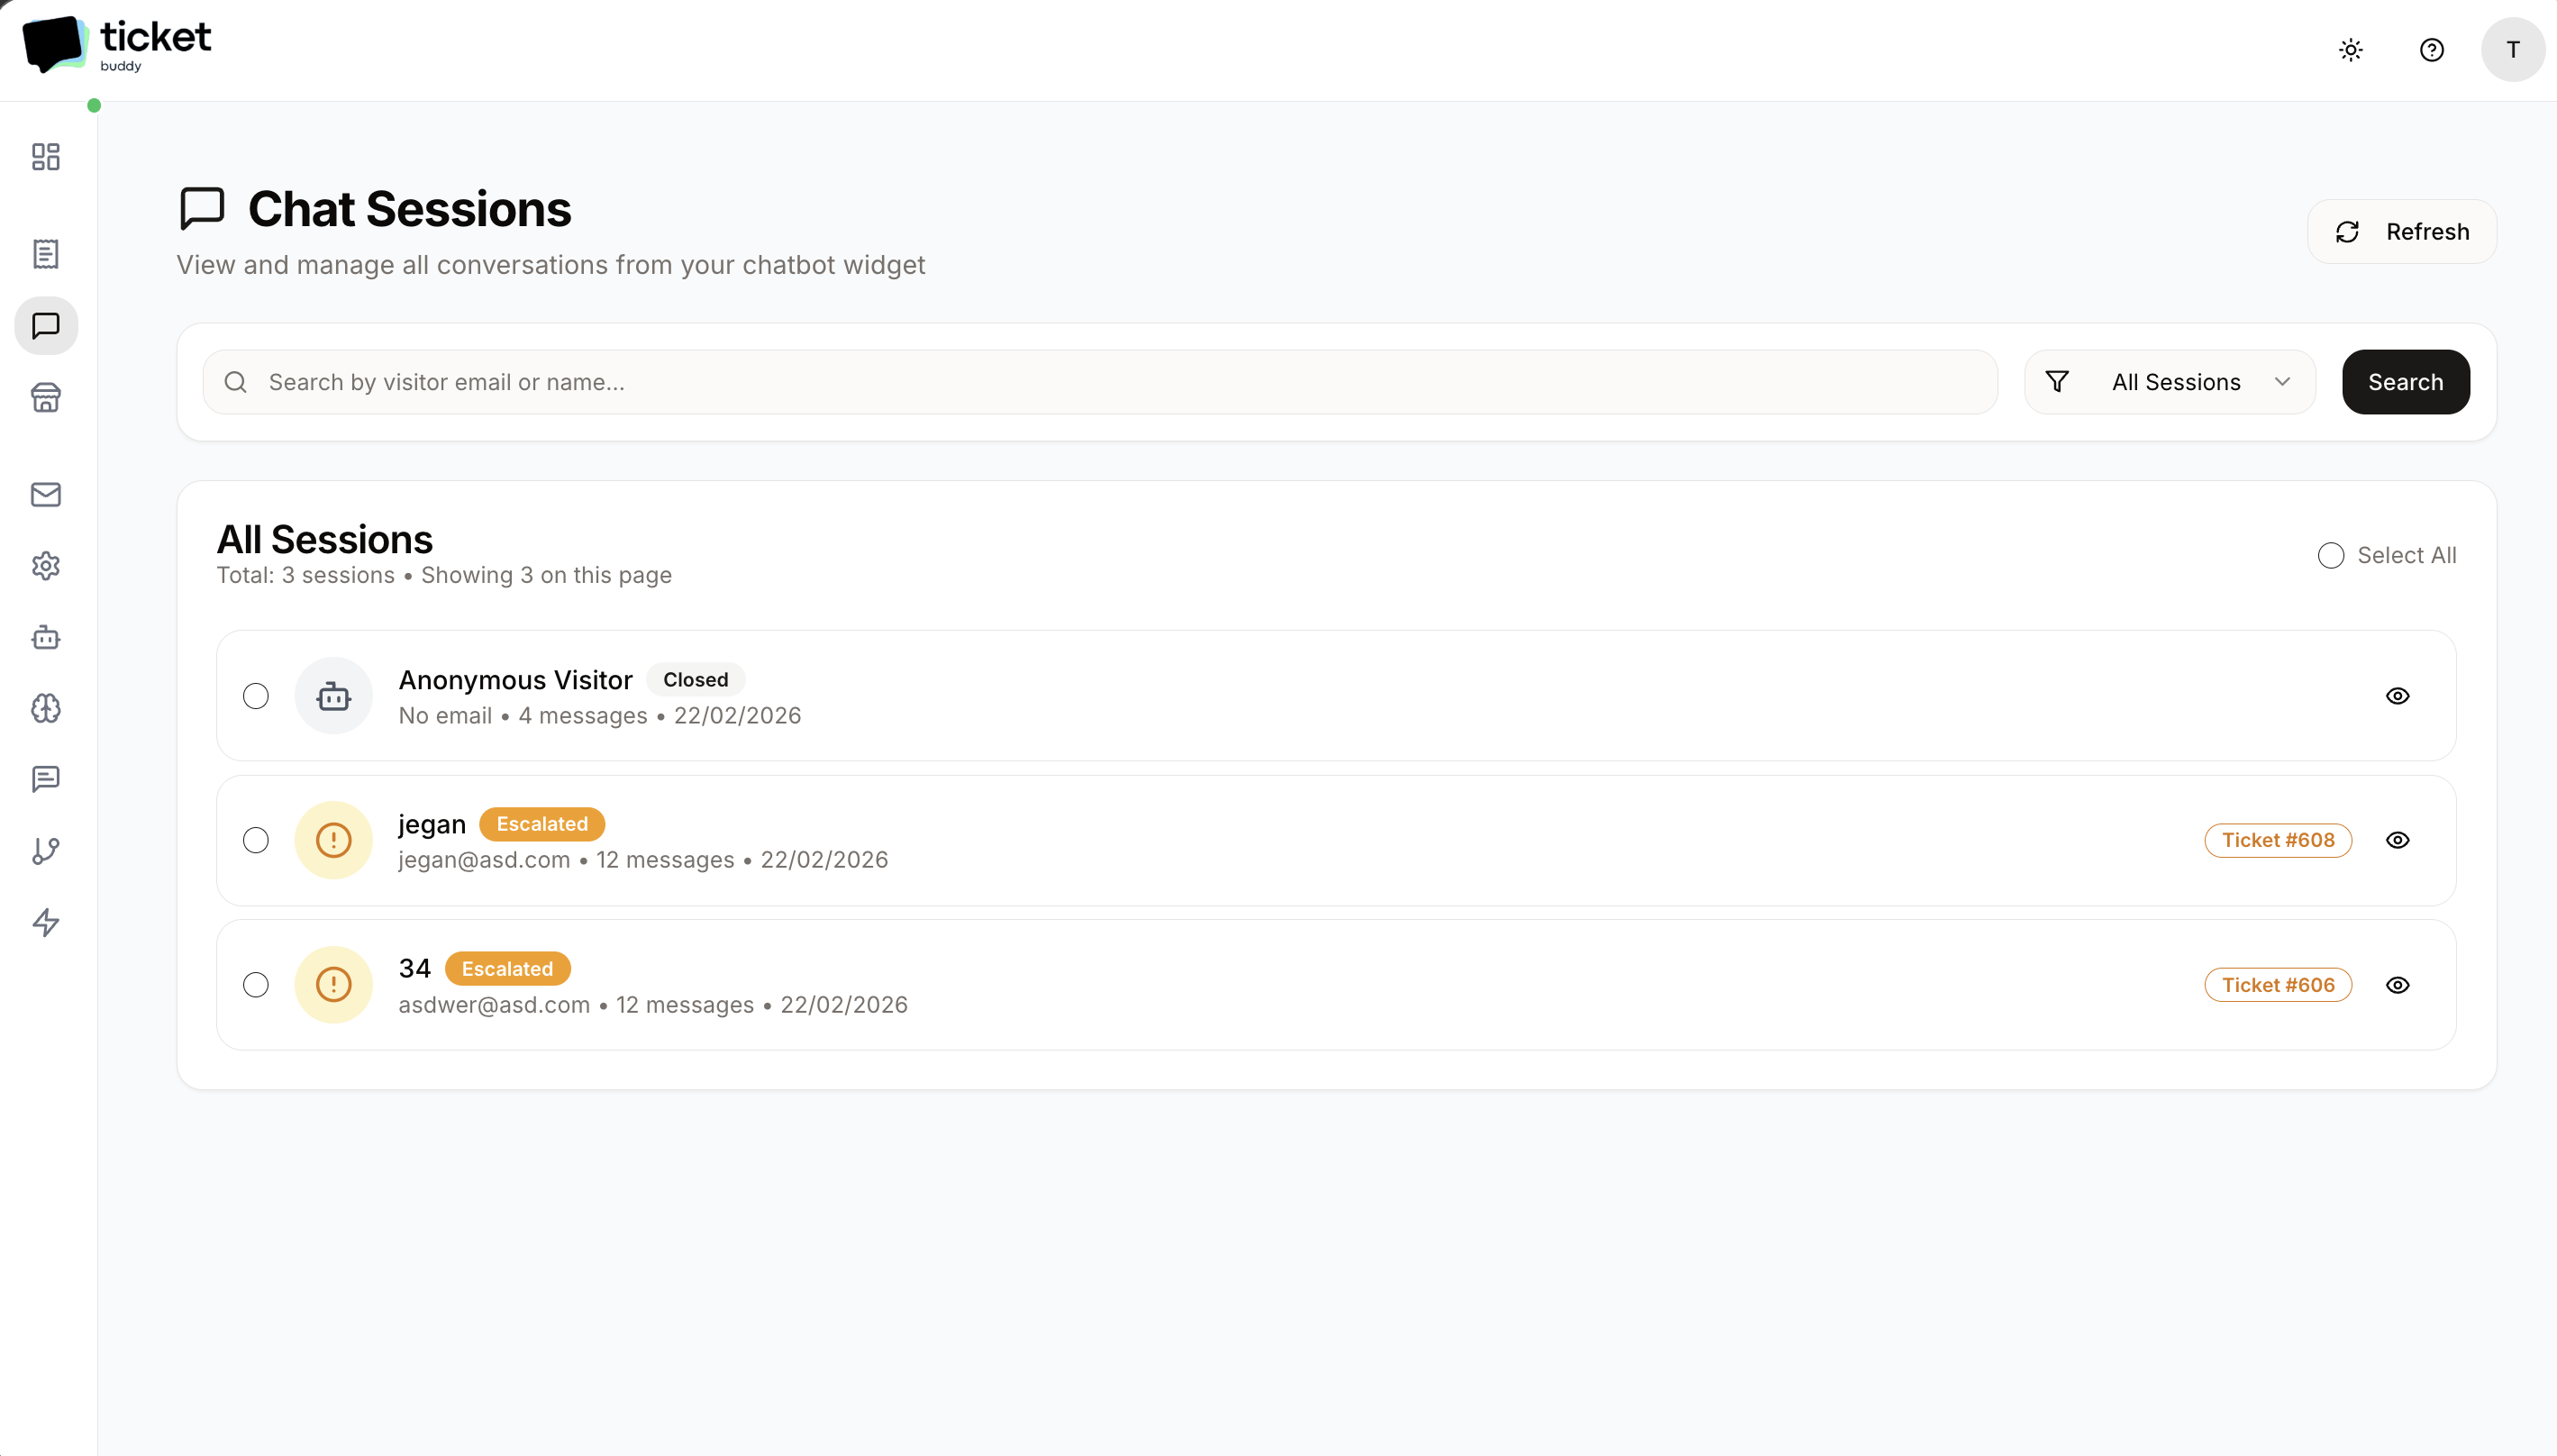Open the knowledge base brain icon
Viewport: 2557px width, 1456px height.
pyautogui.click(x=46, y=710)
